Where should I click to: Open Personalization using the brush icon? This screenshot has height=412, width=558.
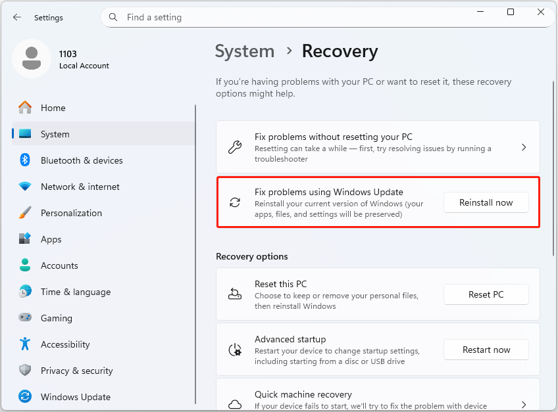pyautogui.click(x=25, y=213)
